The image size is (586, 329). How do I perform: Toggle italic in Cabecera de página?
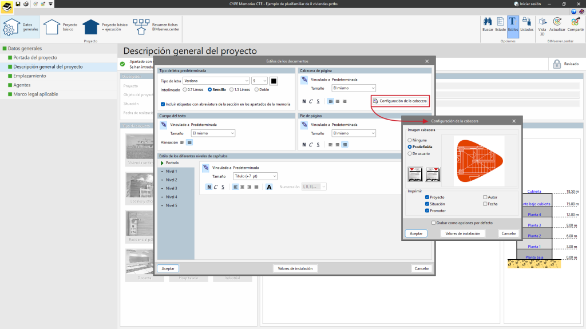tap(311, 101)
